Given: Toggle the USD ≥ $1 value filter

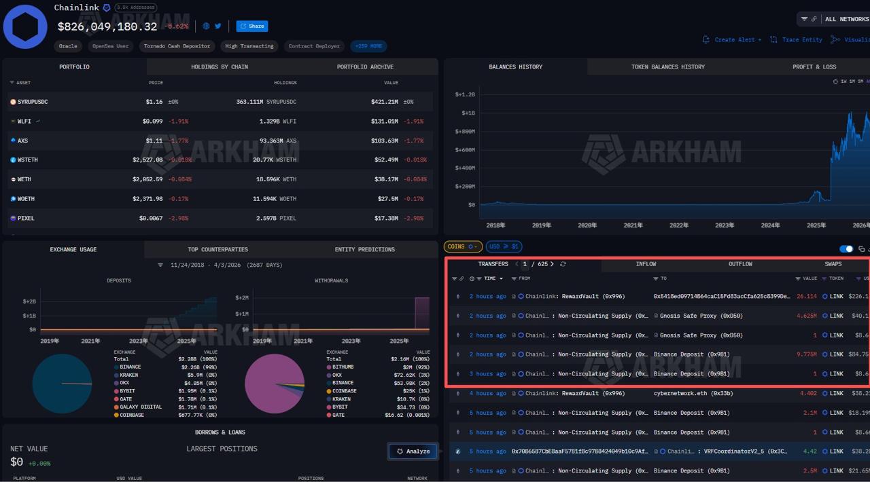Looking at the screenshot, I should tap(503, 246).
